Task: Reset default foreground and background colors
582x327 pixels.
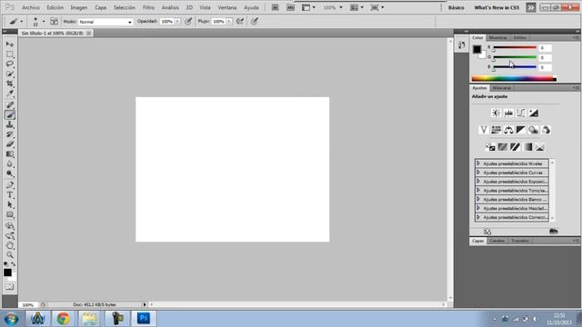Action: pyautogui.click(x=5, y=264)
